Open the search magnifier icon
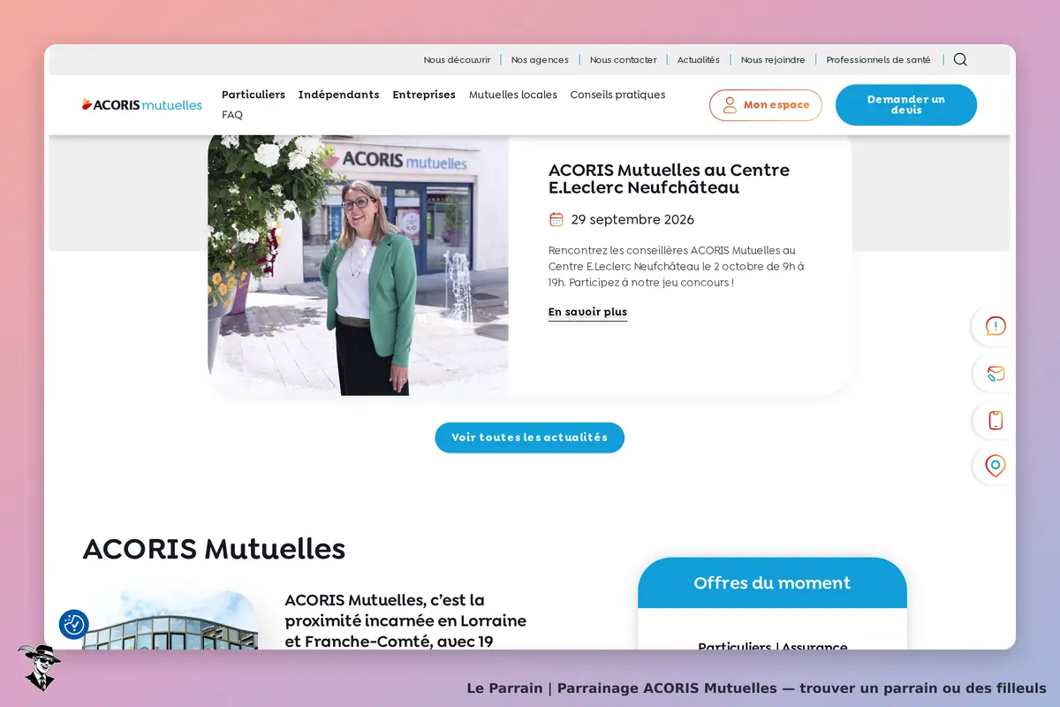The image size is (1060, 707). [x=960, y=60]
